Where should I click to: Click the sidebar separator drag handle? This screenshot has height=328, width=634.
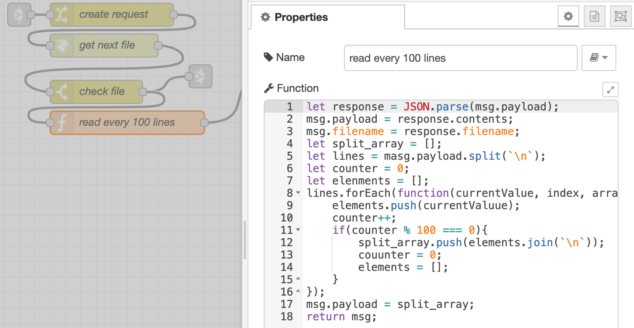click(x=244, y=240)
